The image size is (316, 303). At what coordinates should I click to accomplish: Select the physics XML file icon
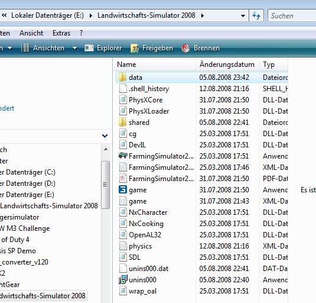pyautogui.click(x=123, y=246)
